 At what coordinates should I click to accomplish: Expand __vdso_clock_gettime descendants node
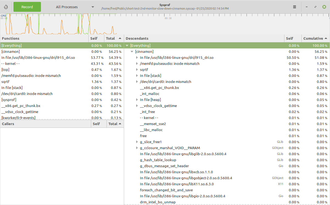[x=137, y=106]
